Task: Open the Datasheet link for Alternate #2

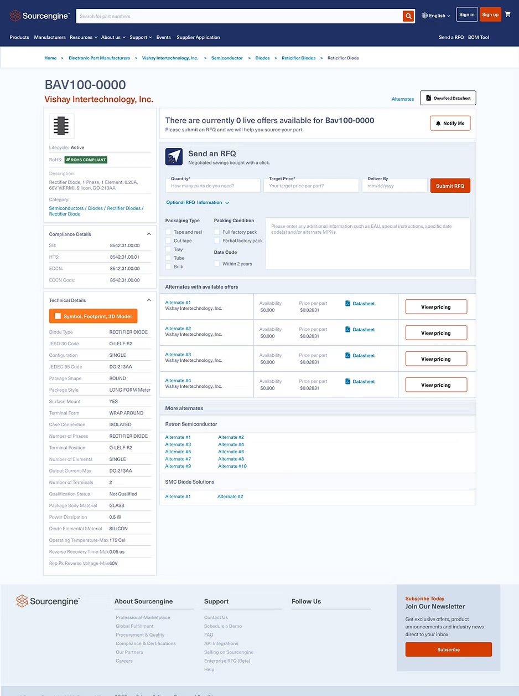Action: [x=364, y=329]
